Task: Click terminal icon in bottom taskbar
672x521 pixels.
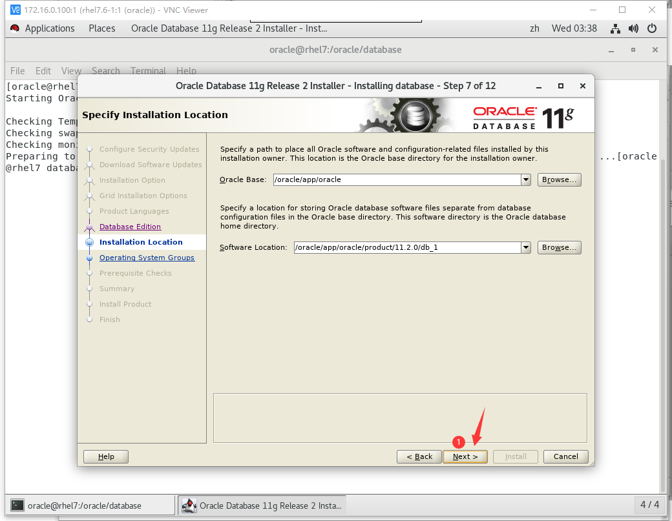Action: click(x=18, y=506)
